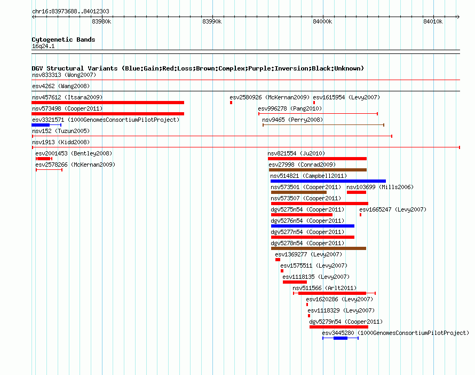This screenshot has width=475, height=375.
Task: Click the dgv5277n54 (Cooper2011) label
Action: click(x=307, y=232)
